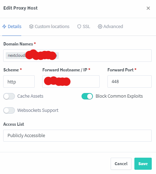Disable the Block Common Exploits toggle
156x174 pixels.
coord(87,96)
